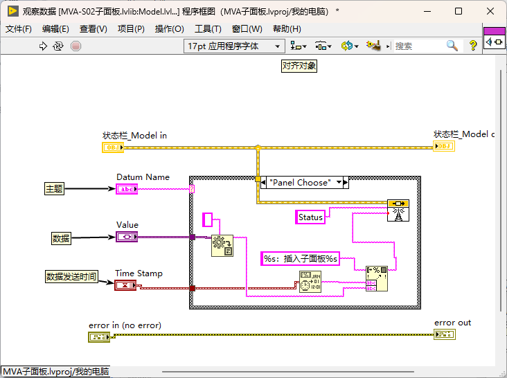Go to previous case with left arrow
The width and height of the screenshot is (507, 378).
263,183
